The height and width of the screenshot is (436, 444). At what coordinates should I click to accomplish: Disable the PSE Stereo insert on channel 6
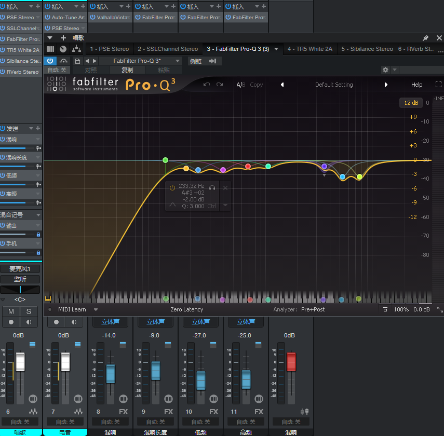point(3,17)
